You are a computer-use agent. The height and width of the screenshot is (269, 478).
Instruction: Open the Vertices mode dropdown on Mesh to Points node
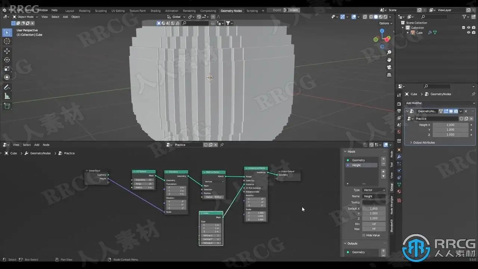(214, 182)
